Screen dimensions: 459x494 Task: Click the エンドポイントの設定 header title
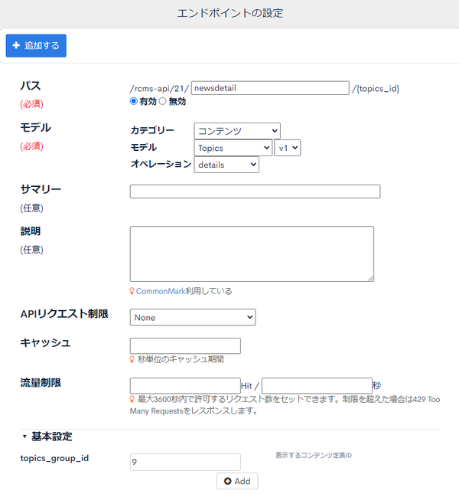(x=229, y=13)
